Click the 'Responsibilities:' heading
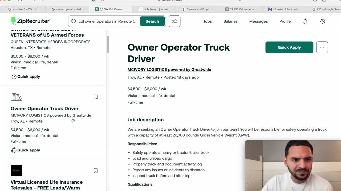The width and height of the screenshot is (341, 191). 142,144
